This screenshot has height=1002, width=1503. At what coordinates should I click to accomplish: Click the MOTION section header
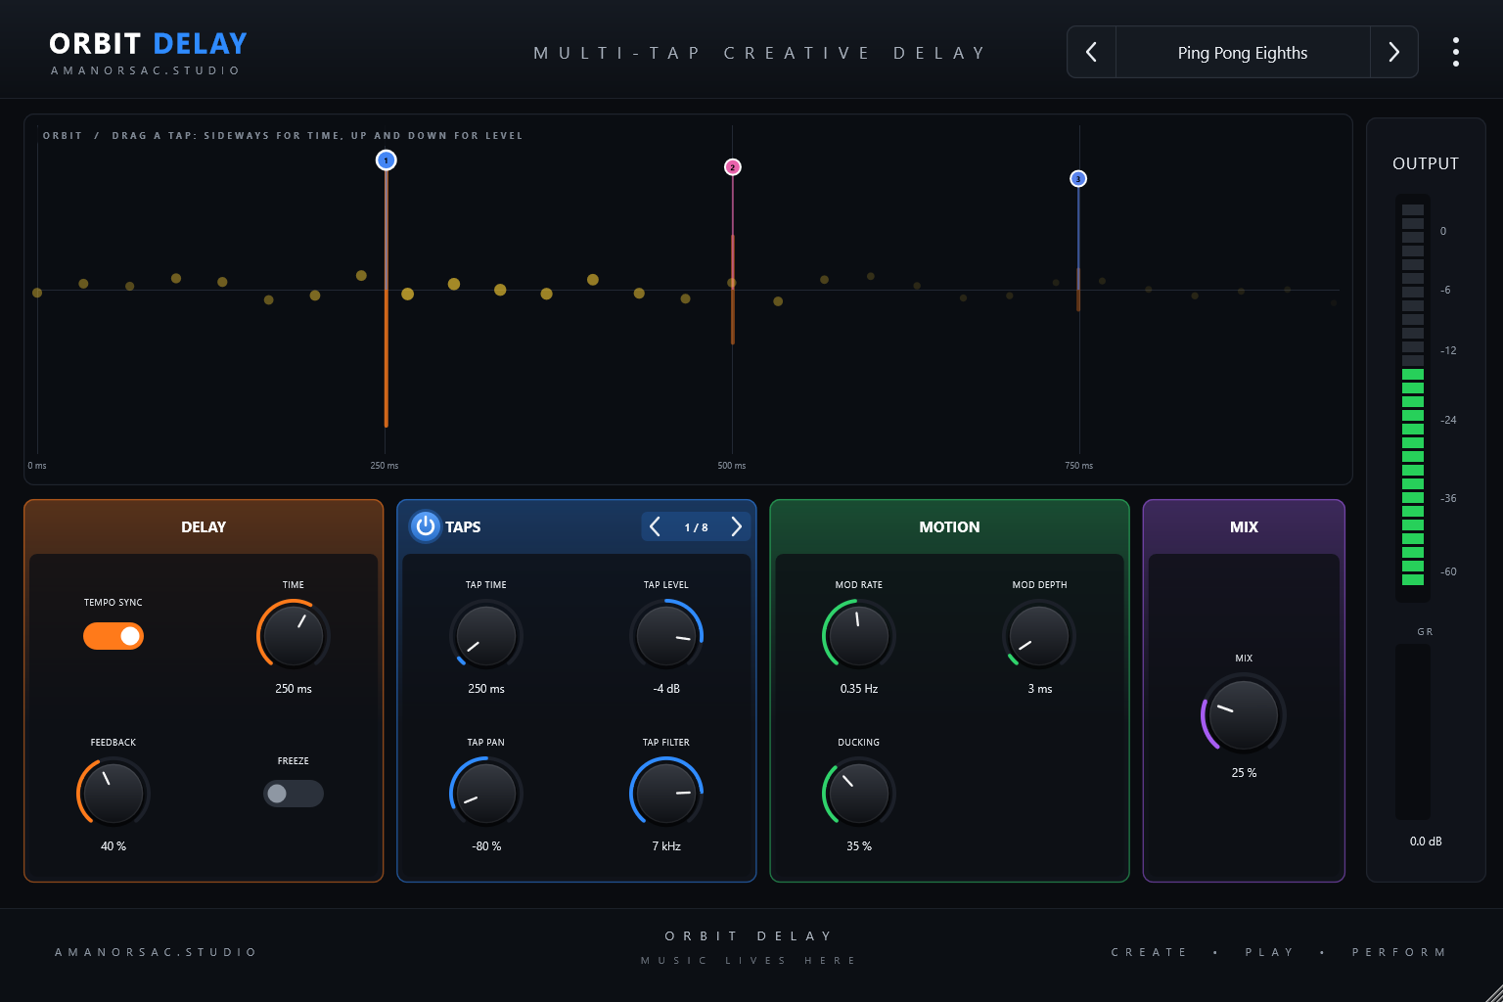tap(949, 526)
